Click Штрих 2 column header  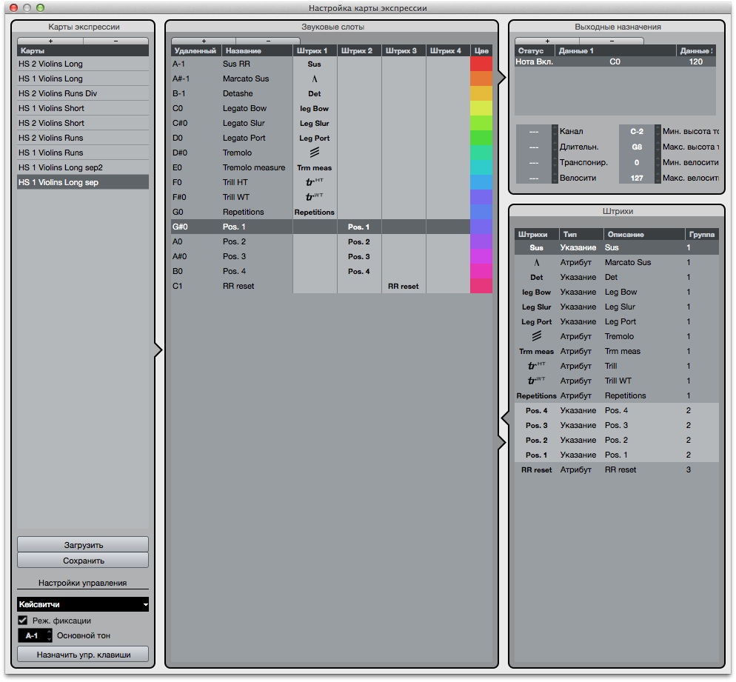(x=359, y=50)
